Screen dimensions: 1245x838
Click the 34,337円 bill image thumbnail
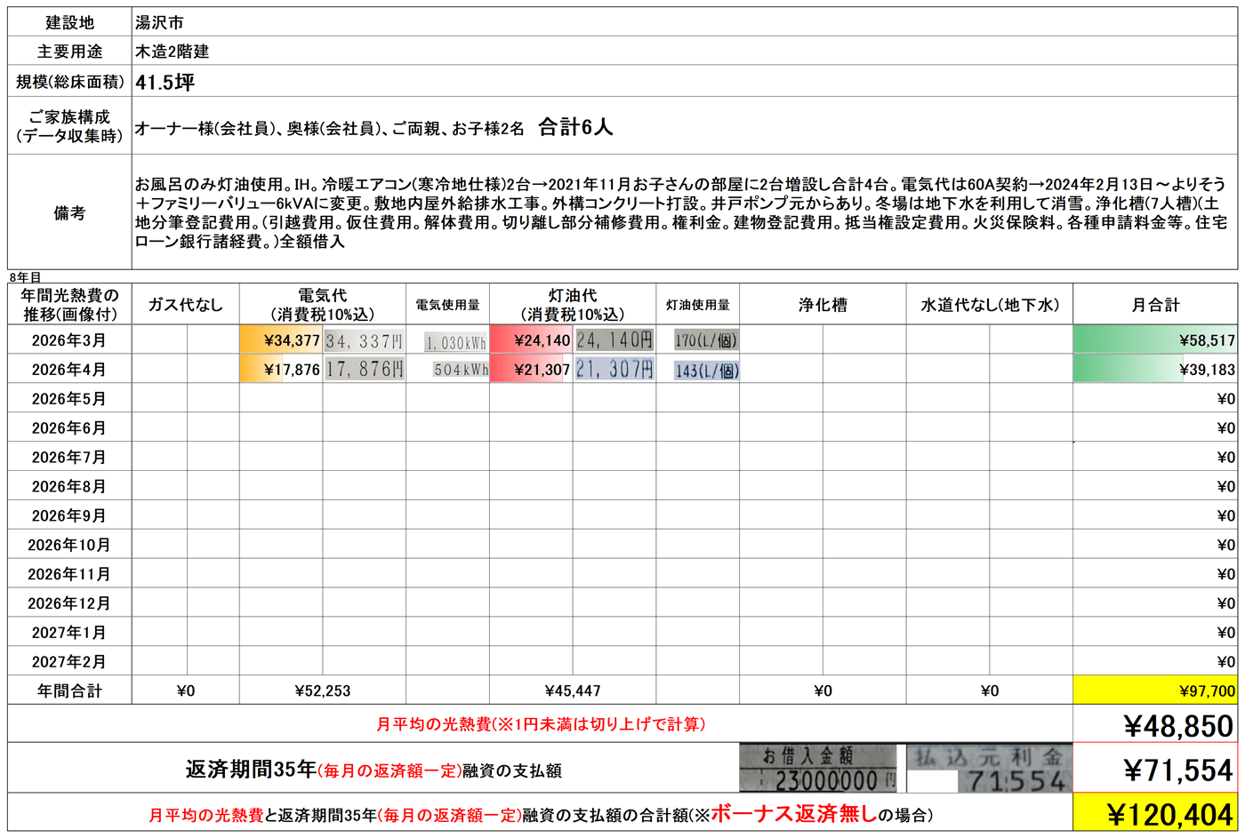[x=364, y=341]
